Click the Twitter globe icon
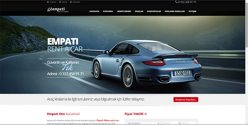 tap(60, 2)
